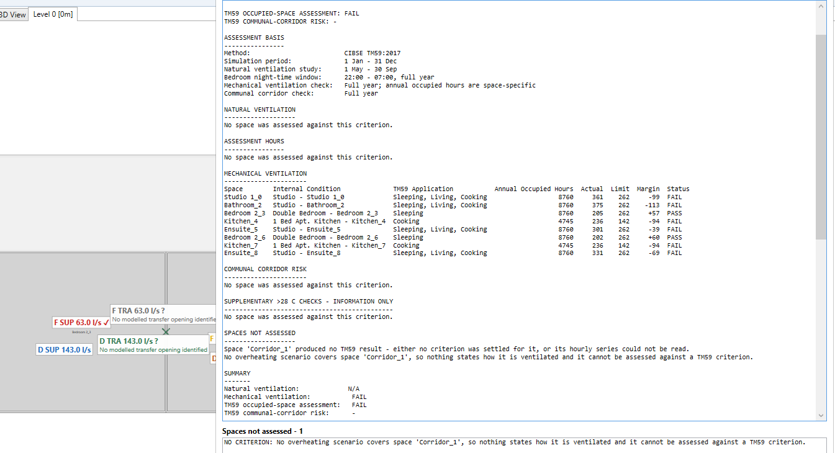Click the 'TM59 Application' column header

click(x=423, y=189)
